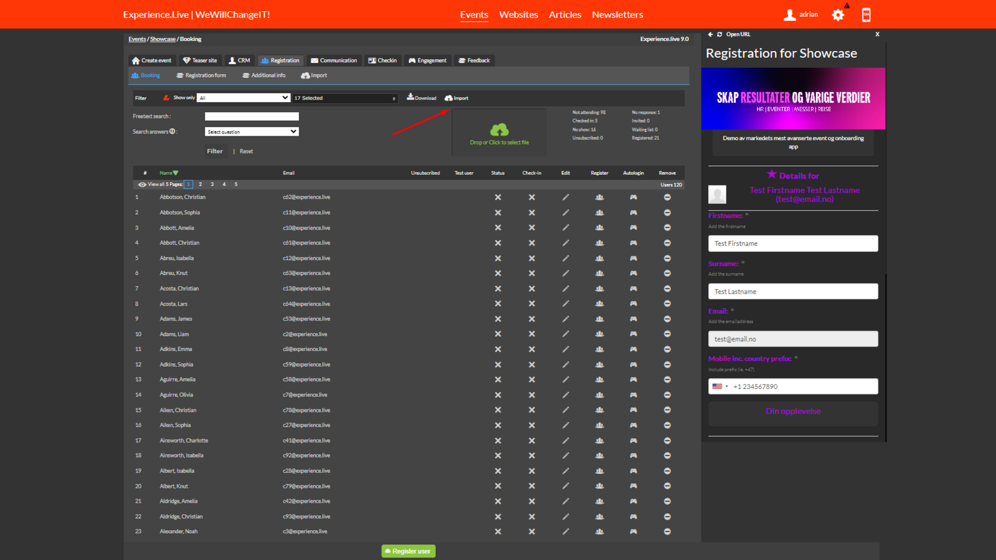Switch to the Communication tab

pyautogui.click(x=334, y=60)
